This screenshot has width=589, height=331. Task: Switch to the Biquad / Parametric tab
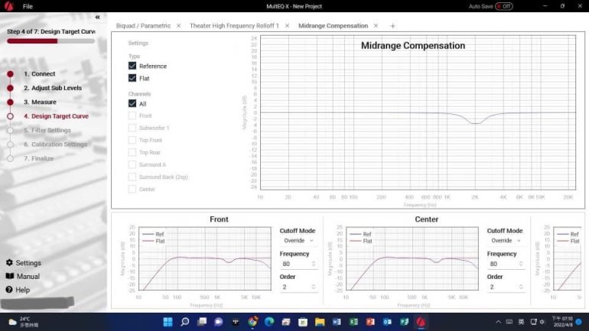143,26
